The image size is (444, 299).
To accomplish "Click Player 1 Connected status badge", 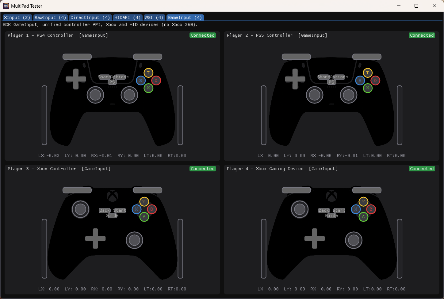I will coord(203,35).
